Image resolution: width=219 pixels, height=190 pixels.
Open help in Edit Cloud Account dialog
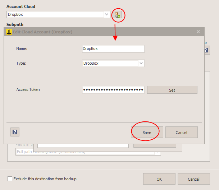[x=15, y=132]
